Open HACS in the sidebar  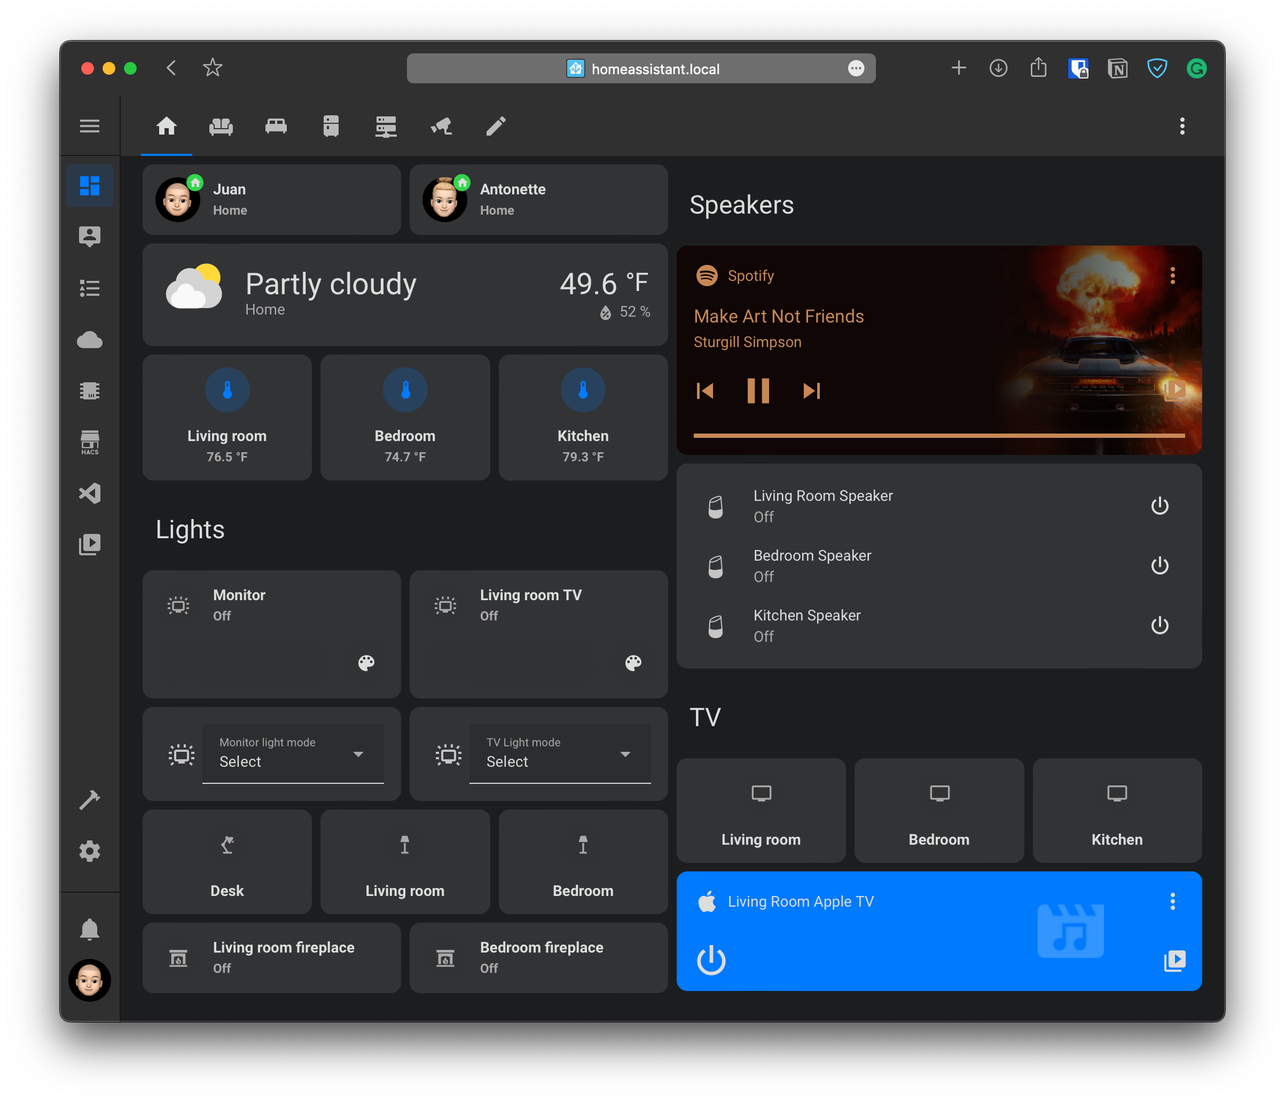pos(89,443)
